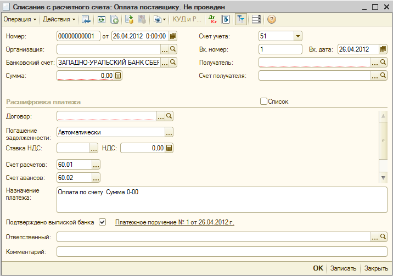
Task: Click the copy document icon
Action: point(115,19)
